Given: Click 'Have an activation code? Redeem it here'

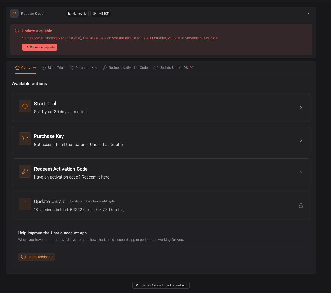Looking at the screenshot, I should coord(72,177).
